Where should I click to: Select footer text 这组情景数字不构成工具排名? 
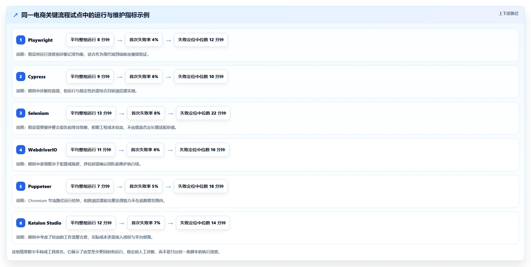[x=38, y=252]
